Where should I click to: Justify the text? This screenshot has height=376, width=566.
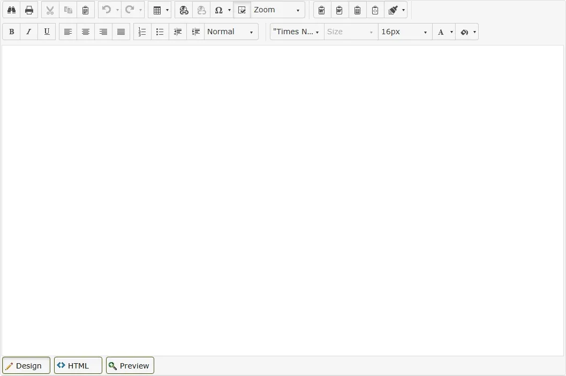pos(121,32)
